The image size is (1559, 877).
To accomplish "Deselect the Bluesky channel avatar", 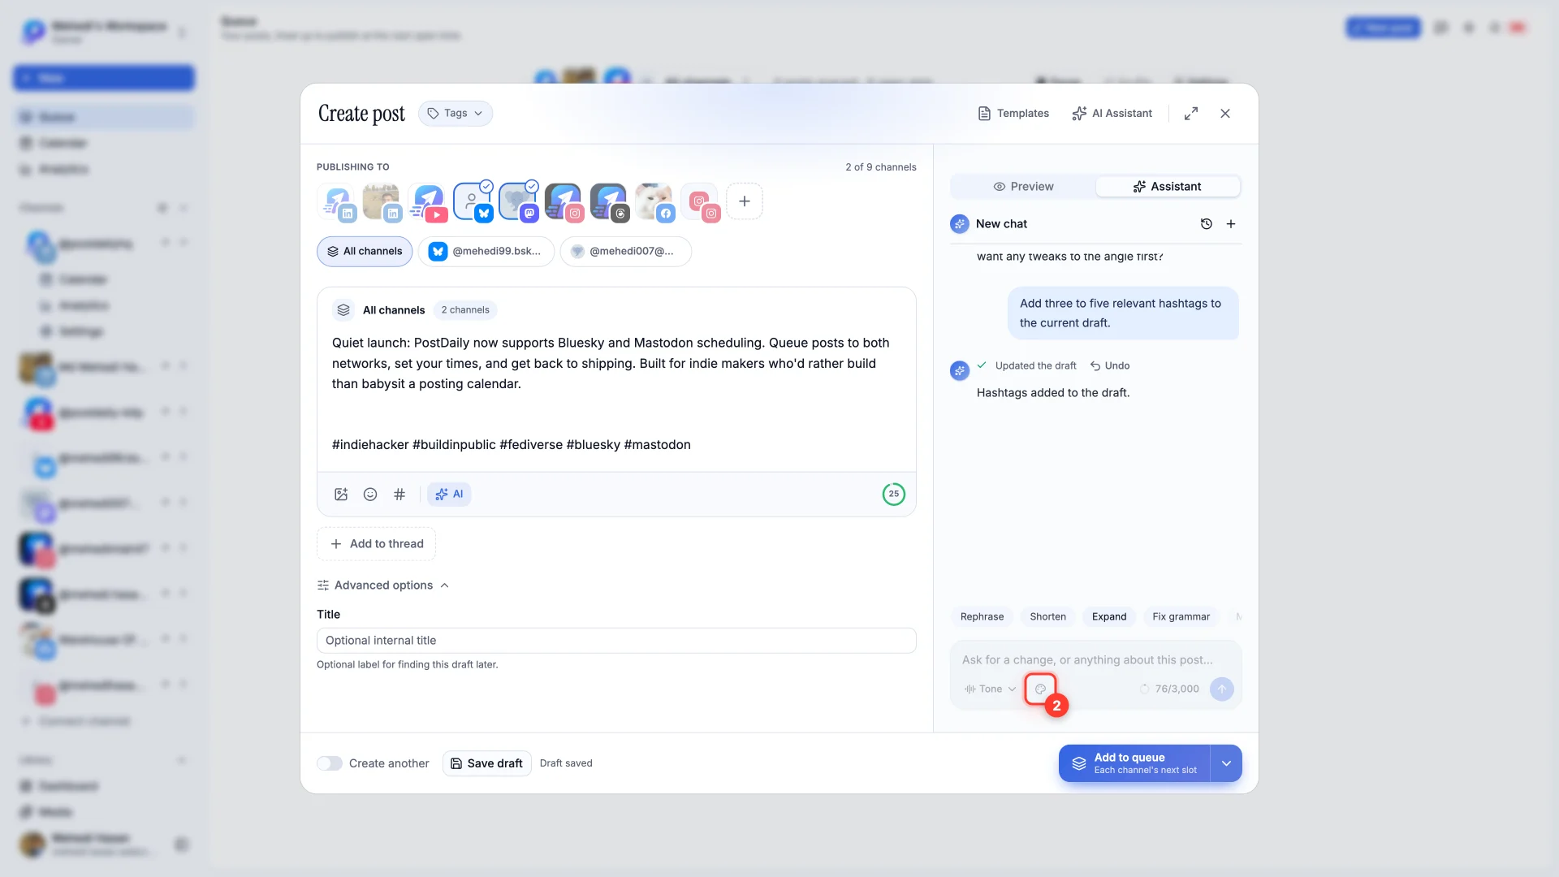I will [x=474, y=201].
